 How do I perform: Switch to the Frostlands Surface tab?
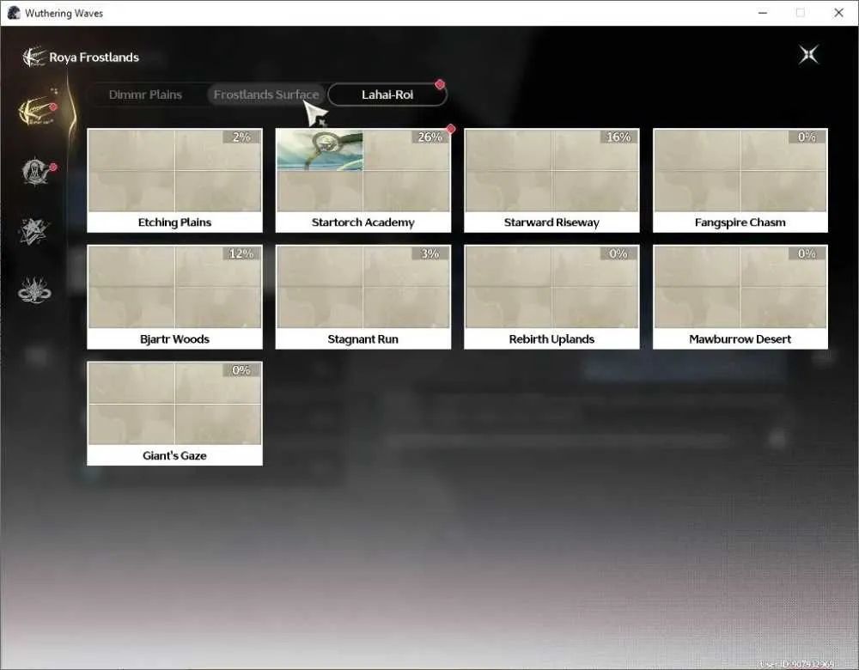tap(266, 94)
